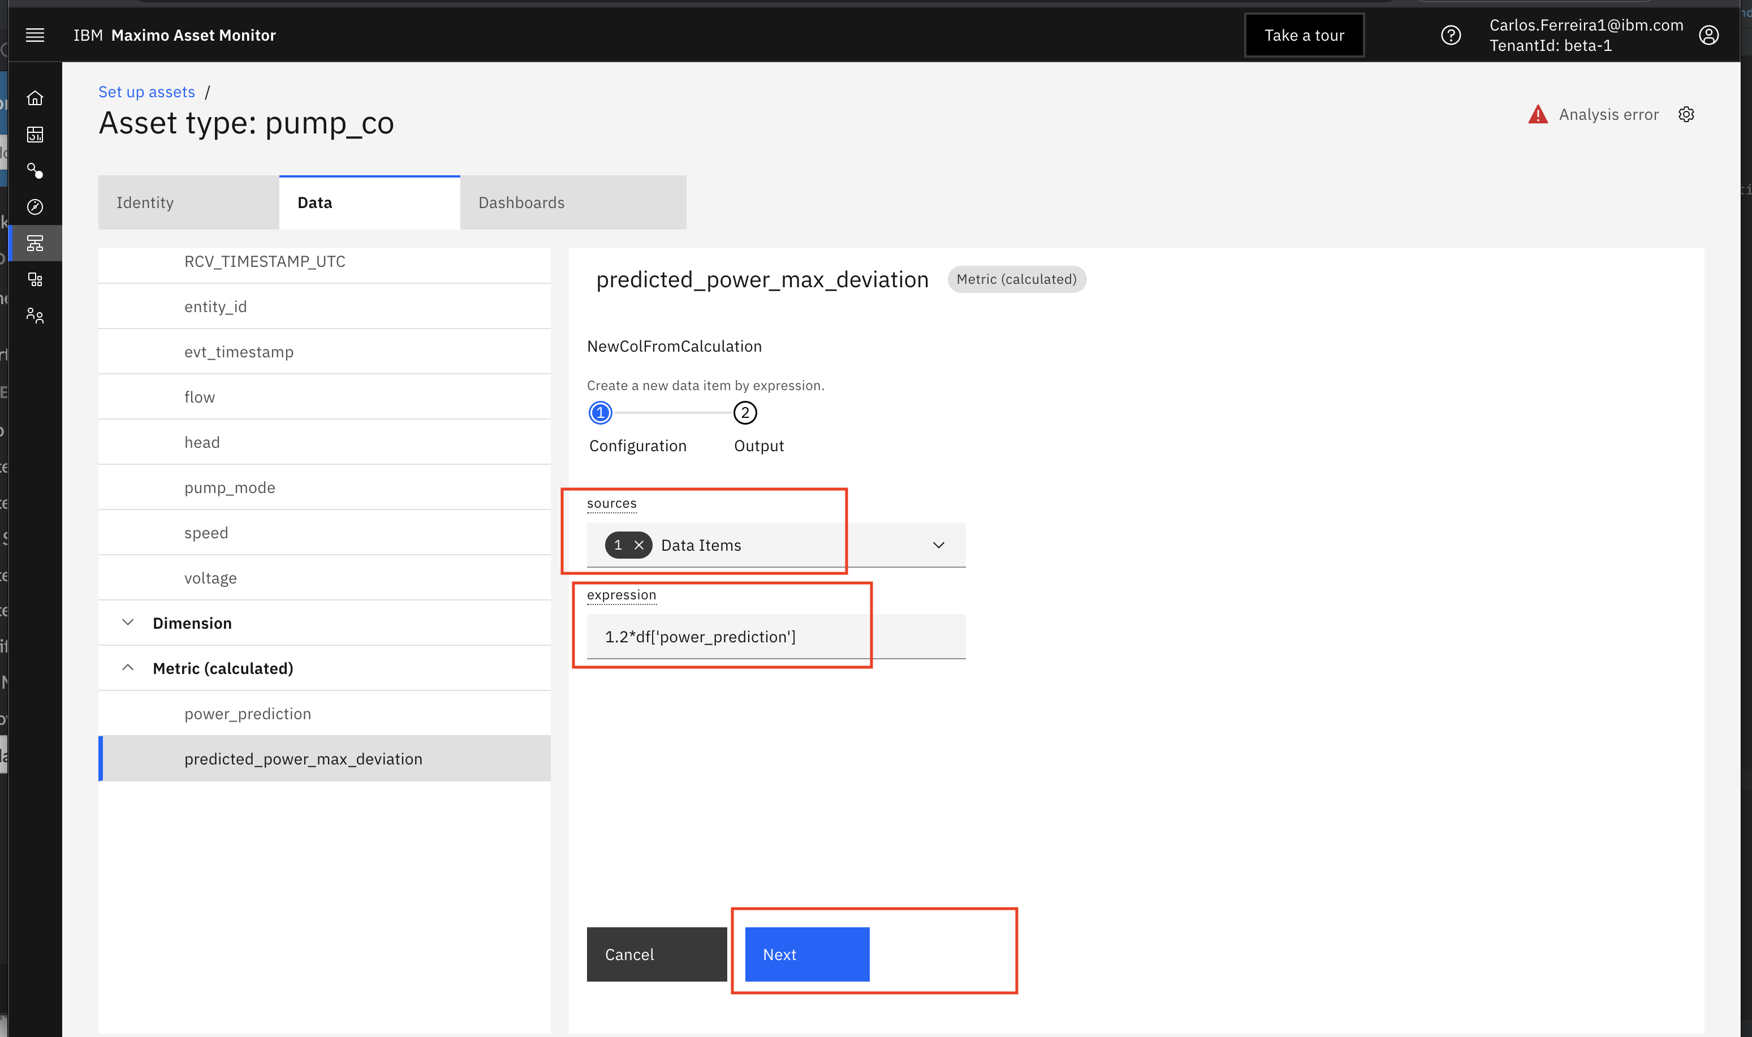Select RCV_TIMESTAMP_UTC data item
Image resolution: width=1752 pixels, height=1037 pixels.
pos(324,261)
